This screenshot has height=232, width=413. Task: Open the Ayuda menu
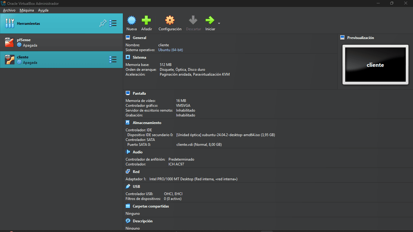pyautogui.click(x=43, y=10)
